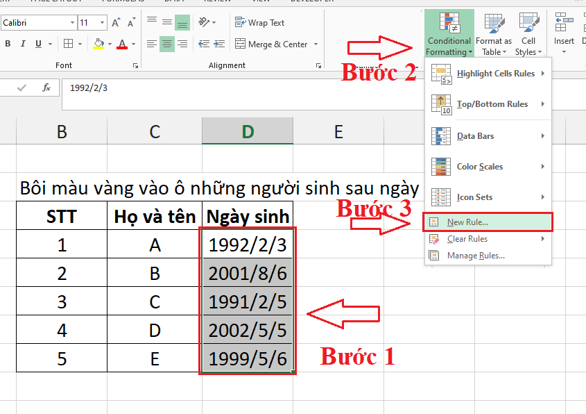
Task: Click the Insert cells button
Action: tap(564, 33)
